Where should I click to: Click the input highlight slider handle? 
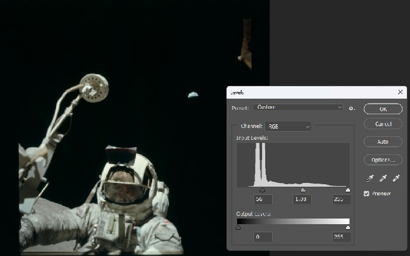pyautogui.click(x=348, y=190)
